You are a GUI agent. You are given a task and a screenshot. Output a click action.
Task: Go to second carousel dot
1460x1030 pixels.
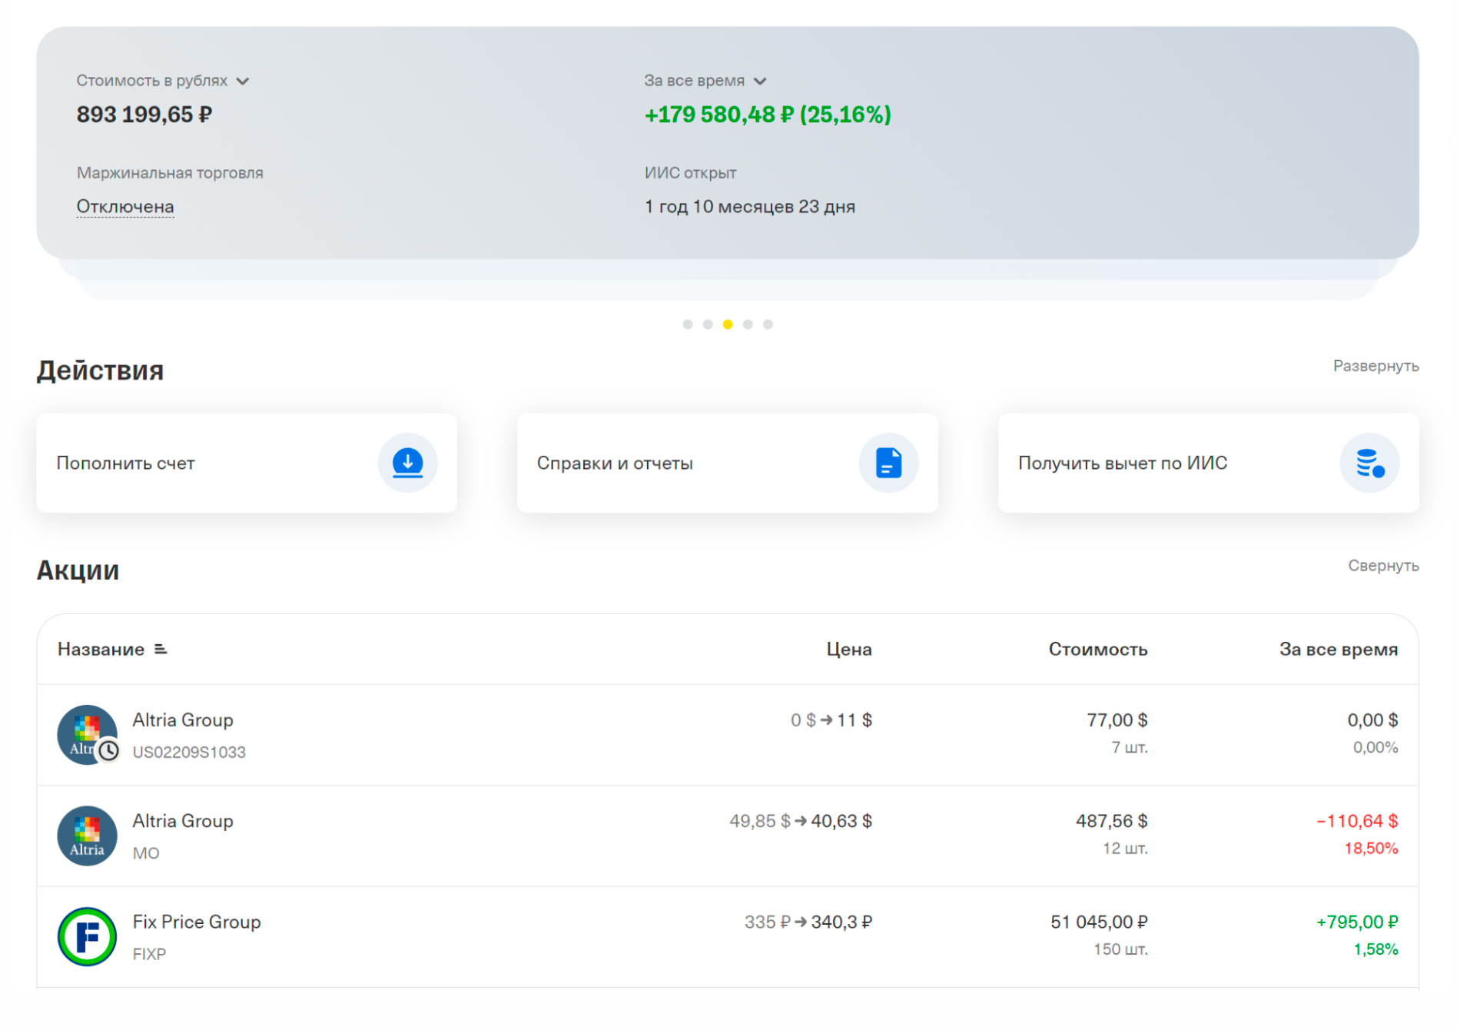tap(708, 324)
